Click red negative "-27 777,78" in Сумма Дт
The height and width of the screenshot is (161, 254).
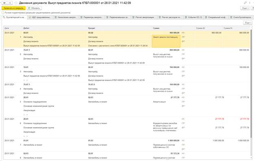coord(219,119)
